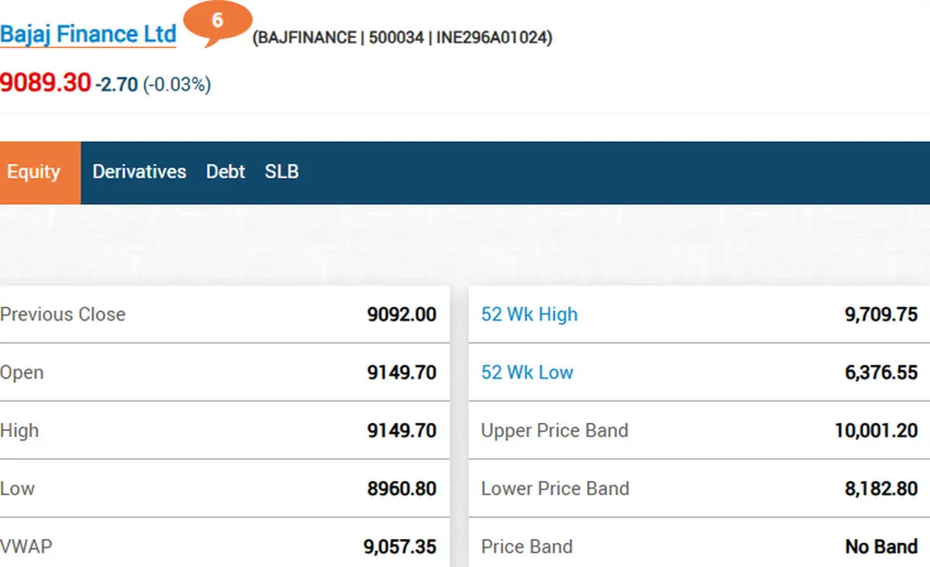
Task: Click the Open price row
Action: (x=225, y=373)
